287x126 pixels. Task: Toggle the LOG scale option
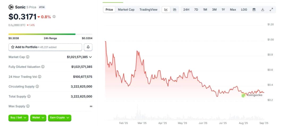(x=244, y=10)
